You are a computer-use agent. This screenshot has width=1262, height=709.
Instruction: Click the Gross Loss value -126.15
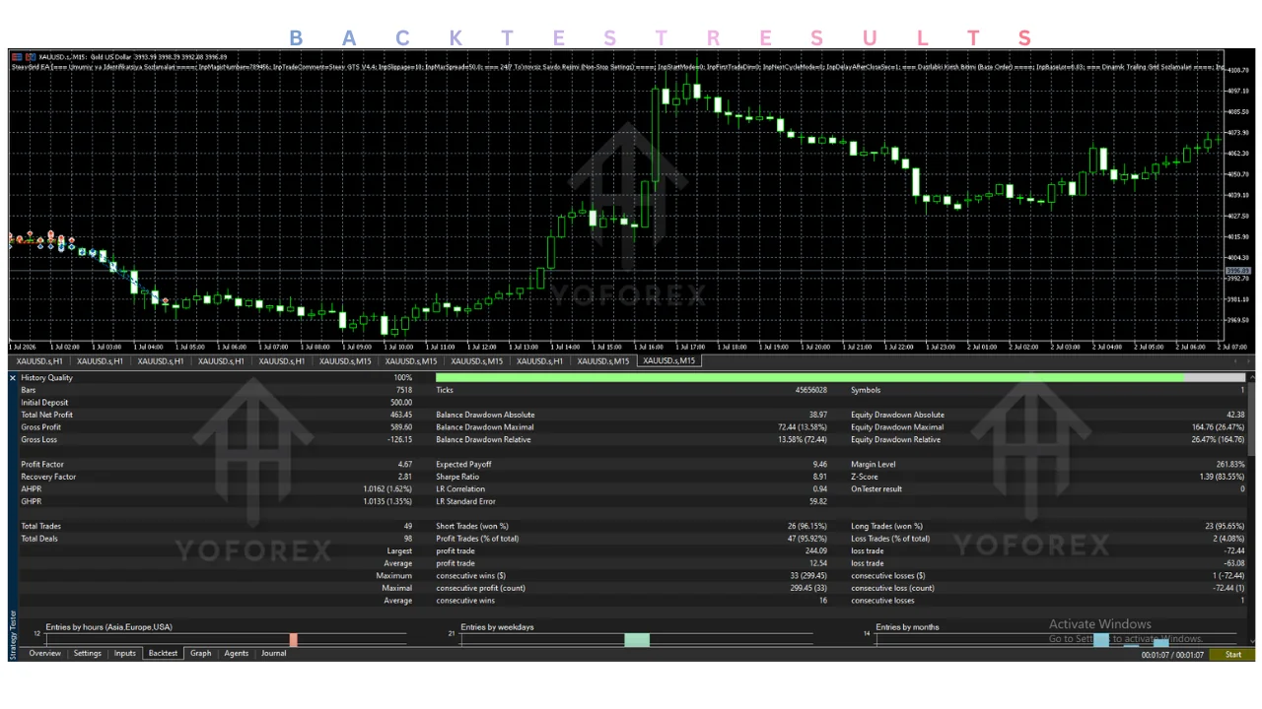398,439
